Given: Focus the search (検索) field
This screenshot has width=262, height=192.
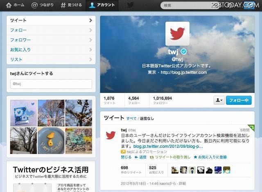Looking at the screenshot, I should point(190,5).
